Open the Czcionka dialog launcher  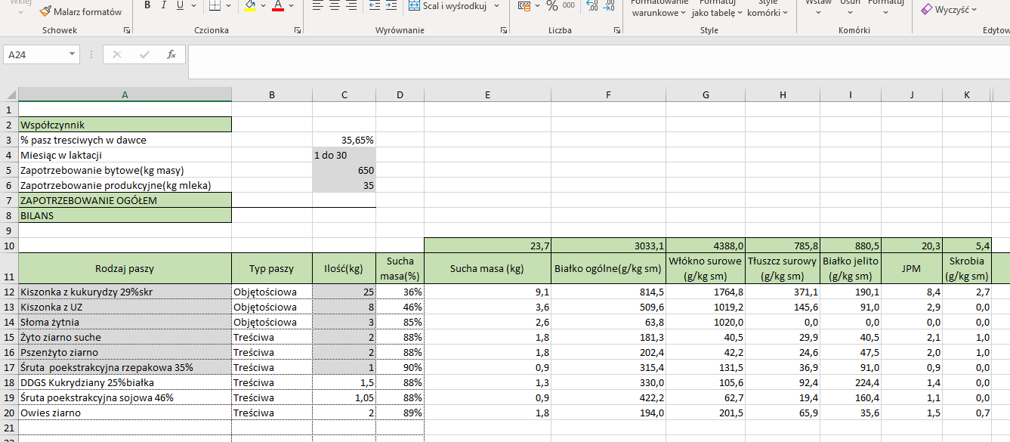[x=298, y=30]
